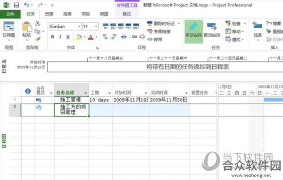Switch to 任务 Task tab
The image size is (283, 180).
coord(31,14)
